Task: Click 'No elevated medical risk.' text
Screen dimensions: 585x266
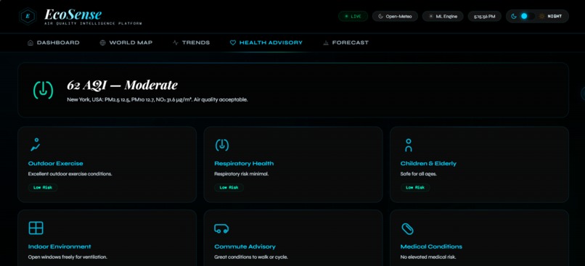Action: coord(428,257)
